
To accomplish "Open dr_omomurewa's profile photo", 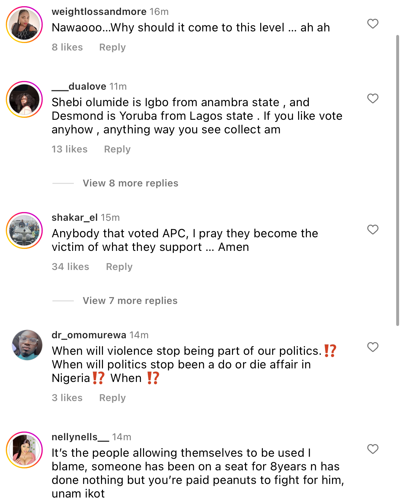I will pyautogui.click(x=27, y=345).
